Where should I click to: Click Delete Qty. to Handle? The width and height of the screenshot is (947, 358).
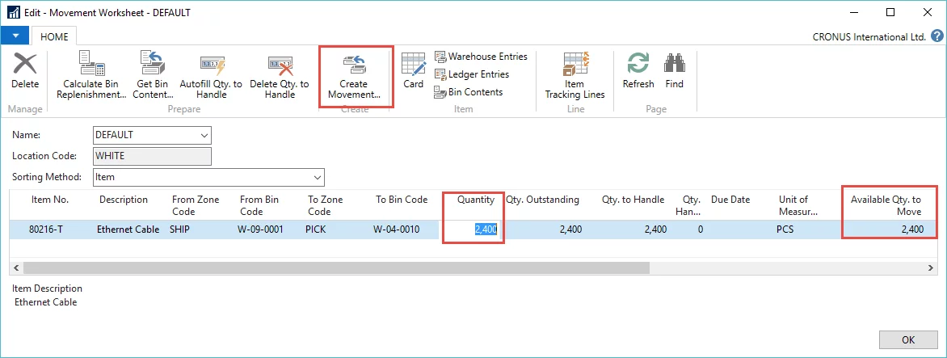[x=279, y=75]
